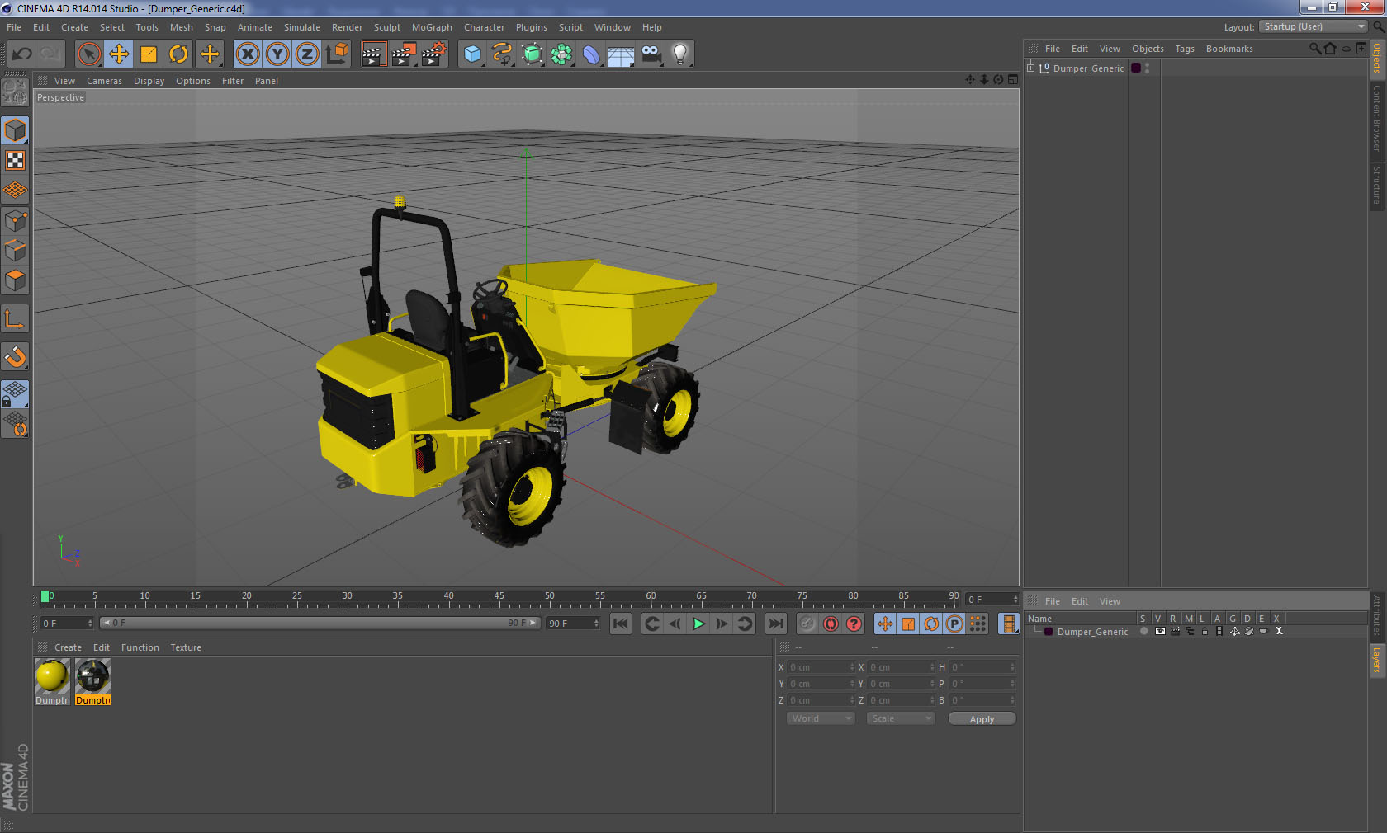Toggle Parameter keyframe recording P icon

click(x=954, y=624)
